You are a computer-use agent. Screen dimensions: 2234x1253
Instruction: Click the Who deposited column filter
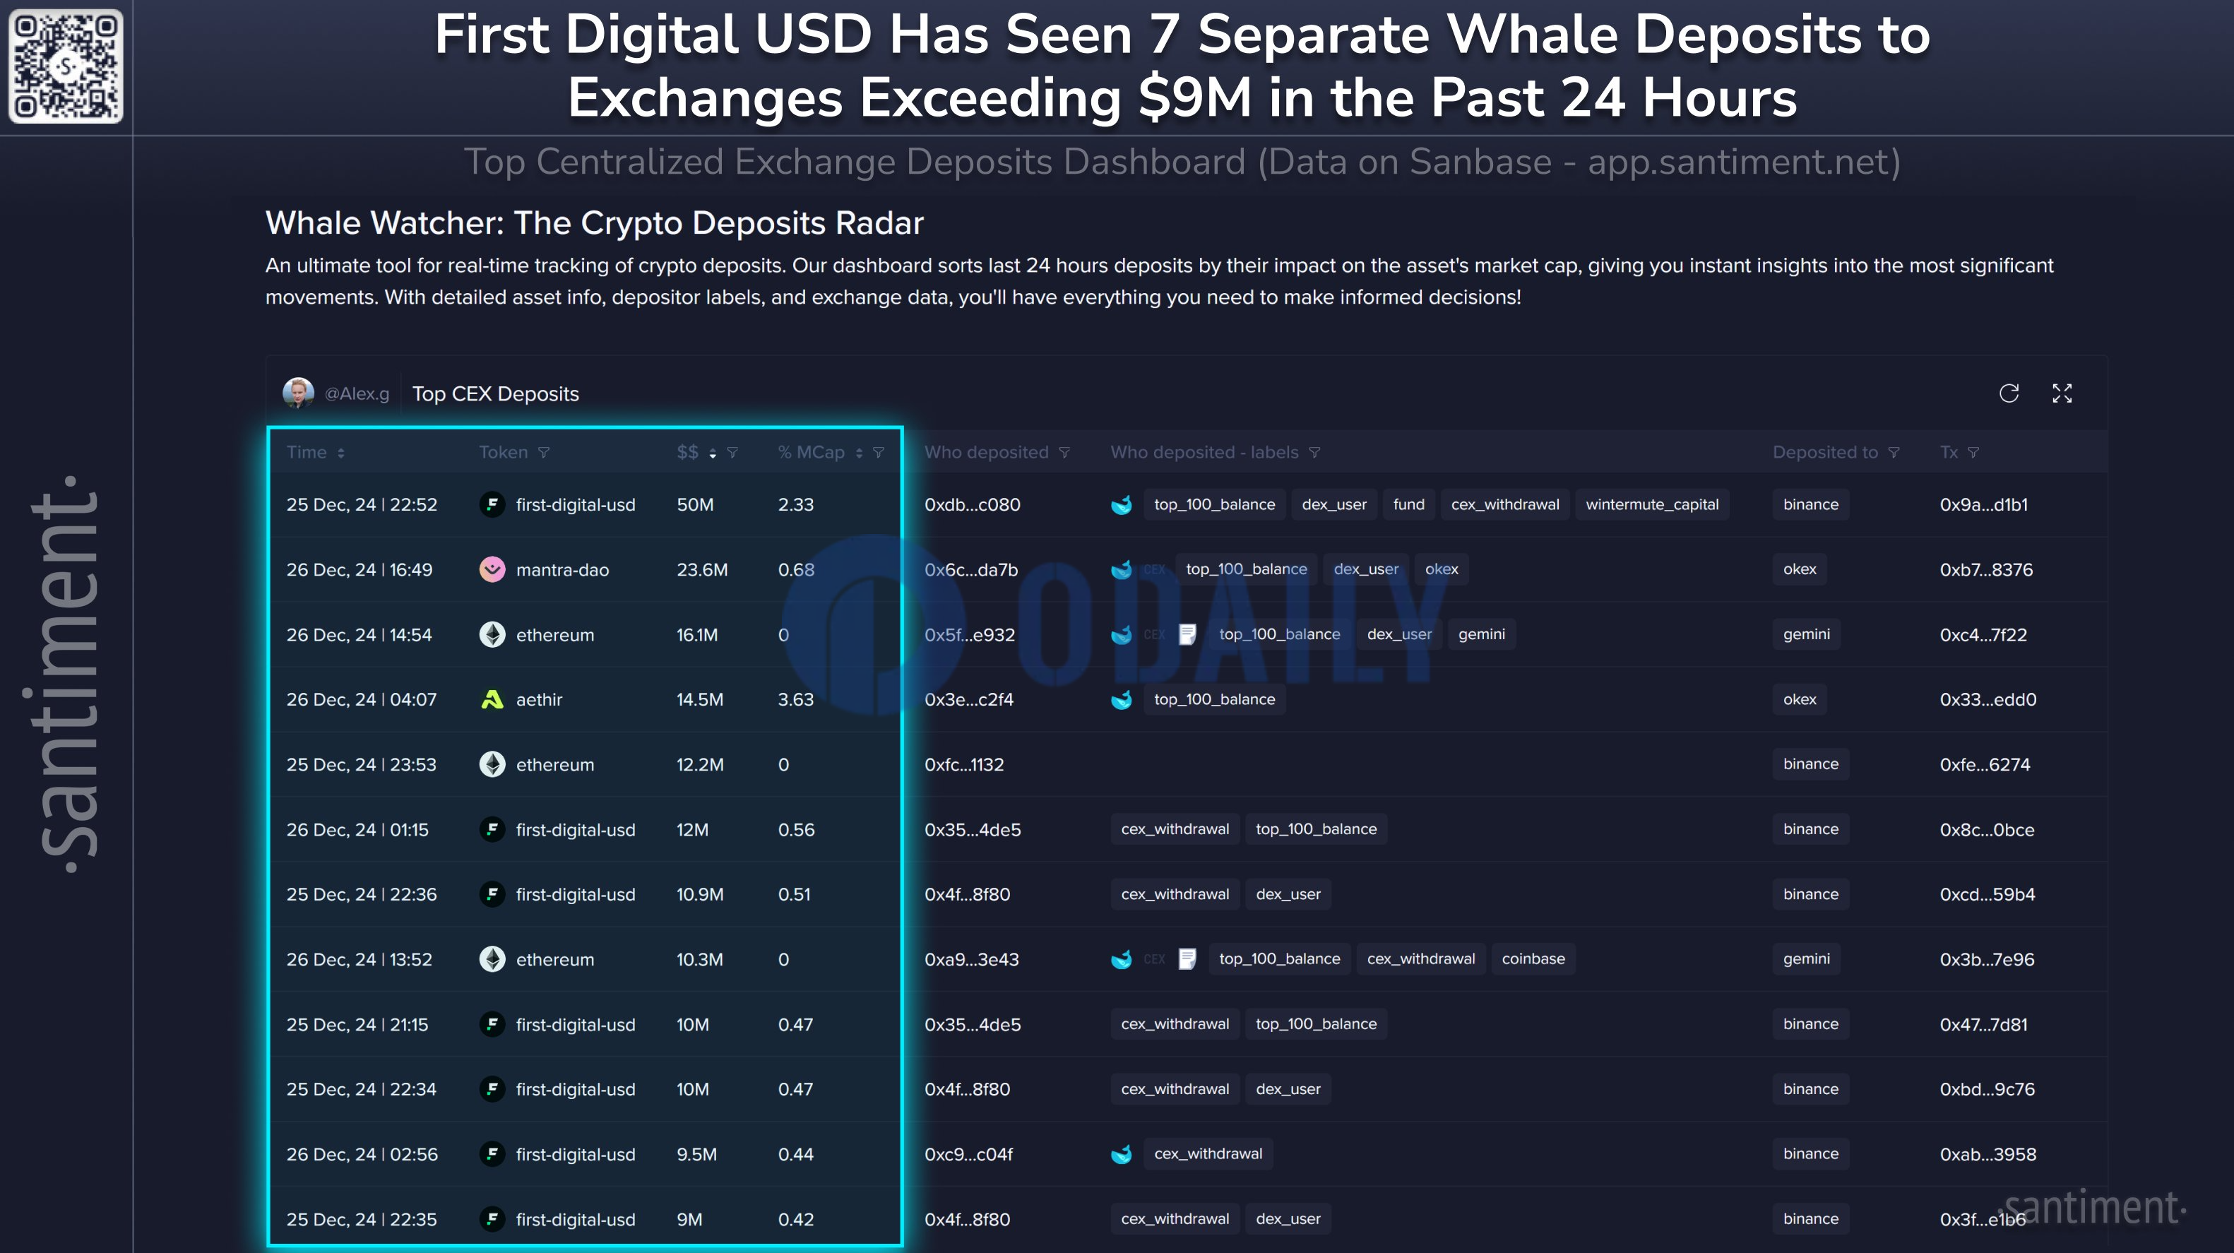1063,453
